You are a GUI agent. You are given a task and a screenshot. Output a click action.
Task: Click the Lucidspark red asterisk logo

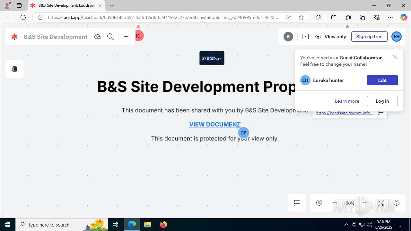(14, 37)
